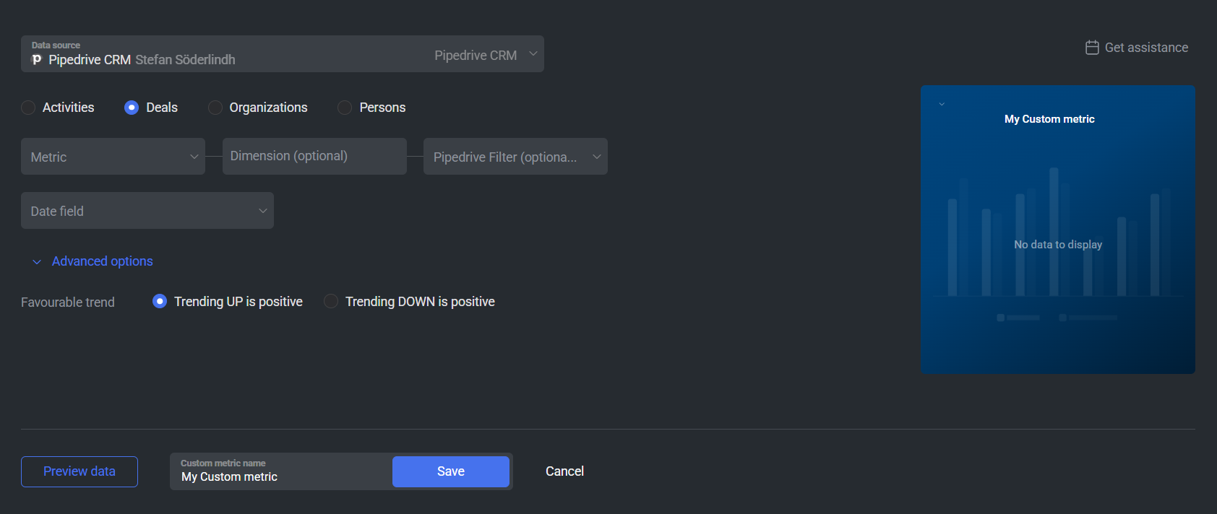Click the Custom metric name field
The image size is (1217, 514).
click(x=282, y=471)
